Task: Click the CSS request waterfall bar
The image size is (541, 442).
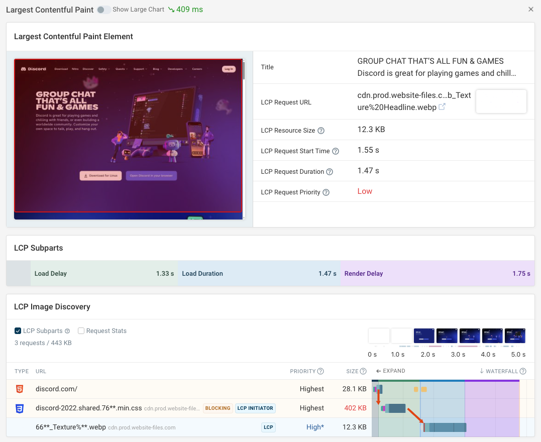Action: [x=393, y=408]
